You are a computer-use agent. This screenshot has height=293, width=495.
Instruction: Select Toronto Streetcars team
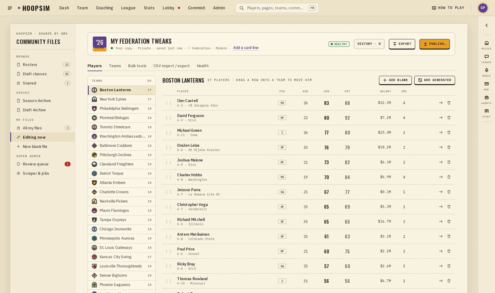click(122, 127)
